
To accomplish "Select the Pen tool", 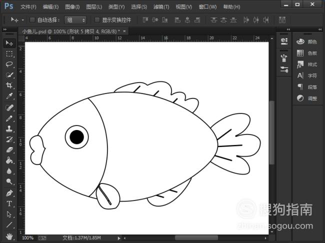I will coord(9,193).
